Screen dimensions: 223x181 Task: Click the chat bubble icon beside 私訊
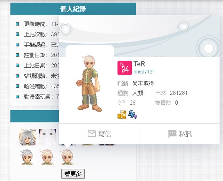172,134
